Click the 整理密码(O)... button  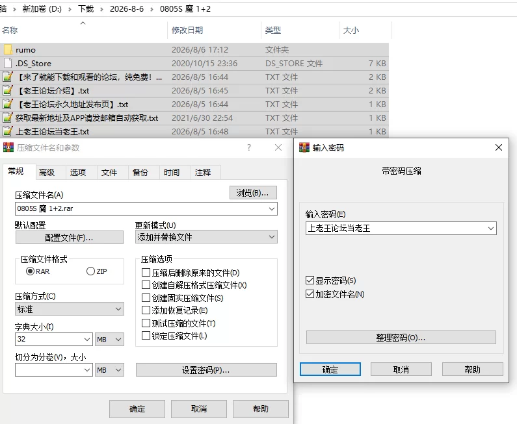(x=401, y=338)
